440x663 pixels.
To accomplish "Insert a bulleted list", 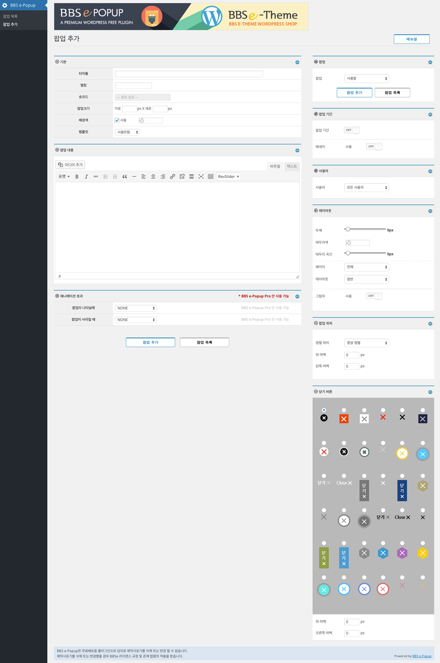I will coord(106,177).
